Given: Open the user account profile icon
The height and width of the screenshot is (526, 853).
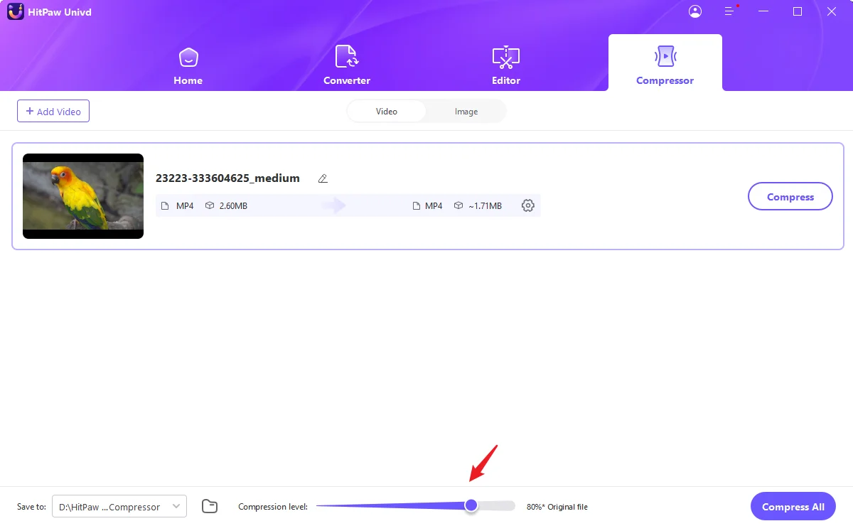Looking at the screenshot, I should (x=695, y=11).
